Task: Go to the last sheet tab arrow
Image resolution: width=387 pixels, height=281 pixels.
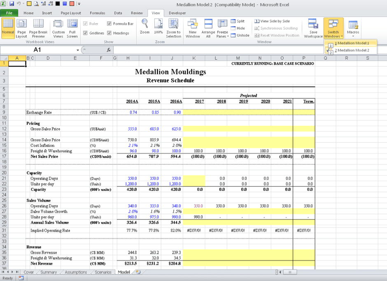Action: click(17, 272)
